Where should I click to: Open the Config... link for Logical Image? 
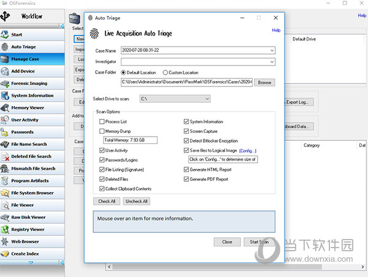pos(248,151)
